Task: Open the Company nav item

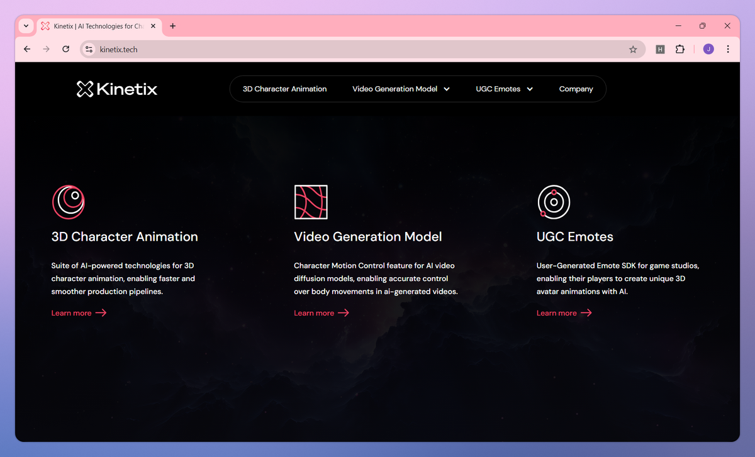Action: point(576,89)
